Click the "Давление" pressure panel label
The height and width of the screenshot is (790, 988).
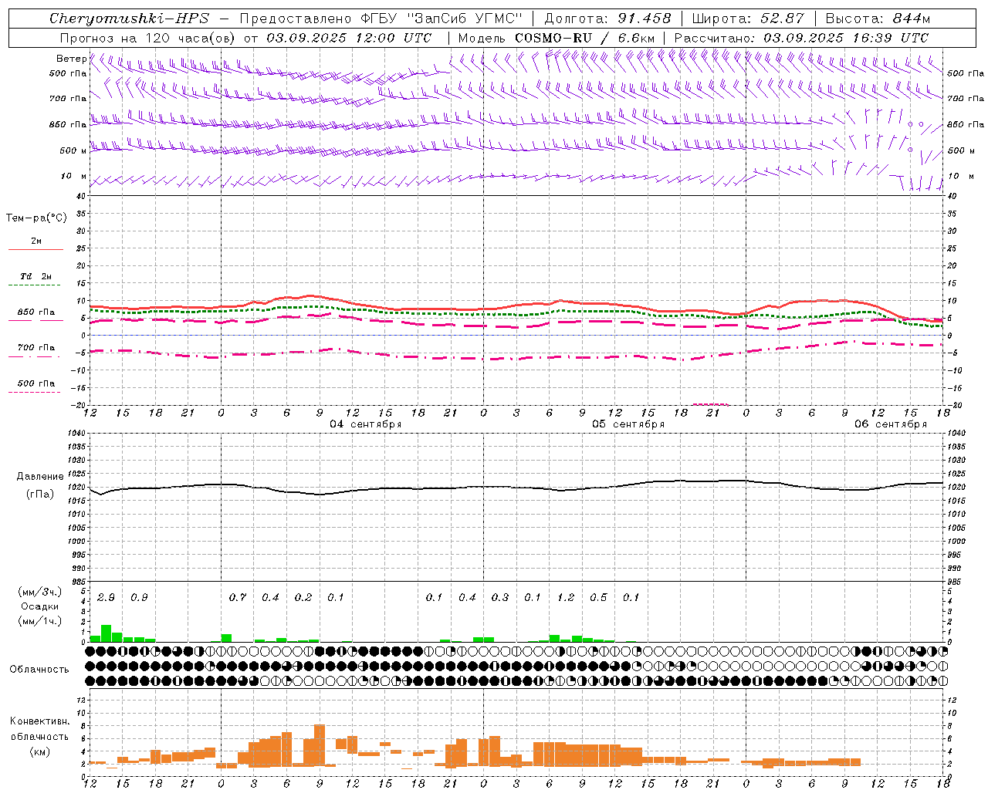pyautogui.click(x=40, y=477)
